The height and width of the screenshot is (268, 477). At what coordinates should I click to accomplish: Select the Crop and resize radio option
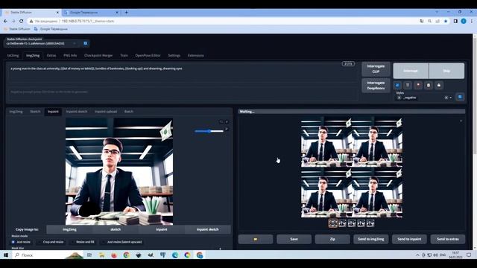51,242
